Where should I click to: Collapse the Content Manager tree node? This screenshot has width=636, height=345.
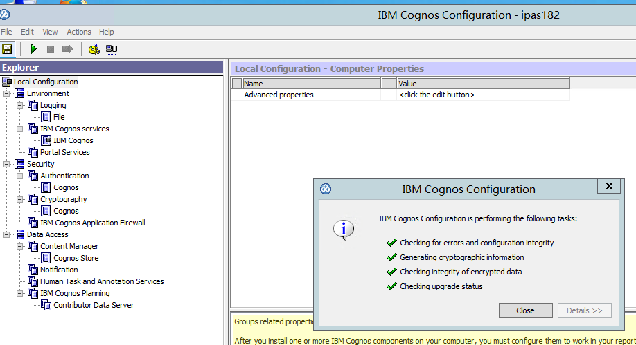click(19, 246)
